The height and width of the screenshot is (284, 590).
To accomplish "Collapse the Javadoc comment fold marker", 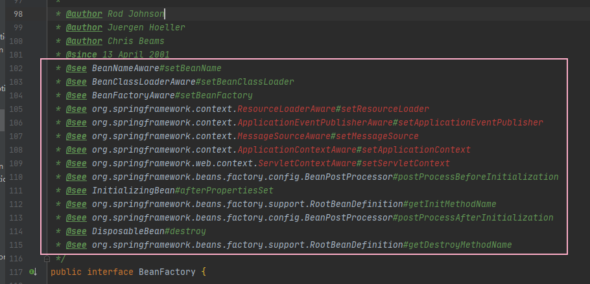I will (x=45, y=259).
